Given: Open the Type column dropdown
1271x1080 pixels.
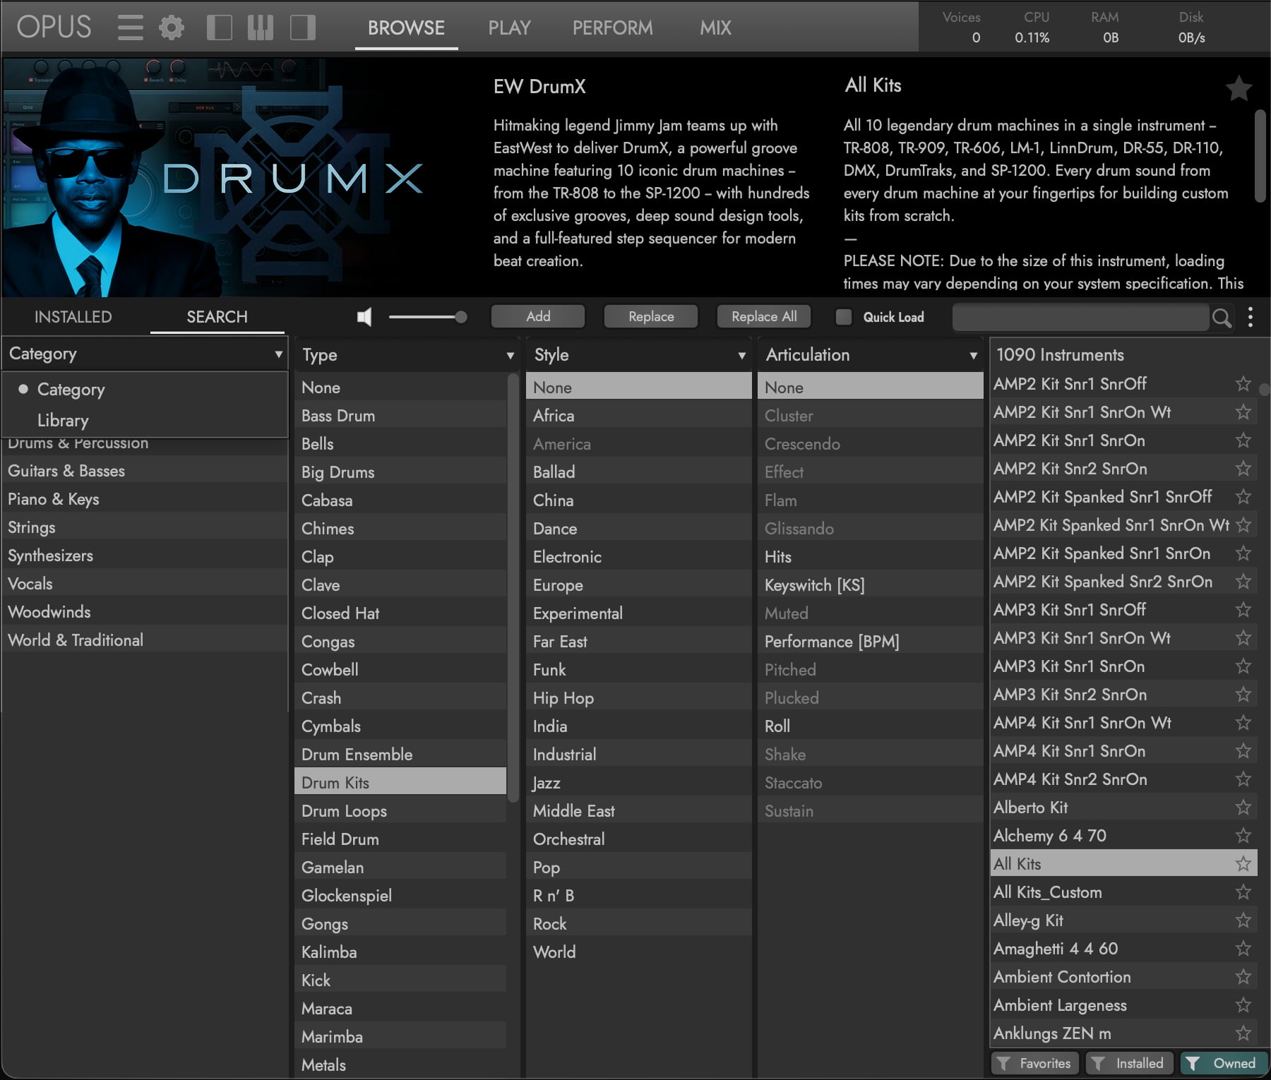Looking at the screenshot, I should (407, 354).
